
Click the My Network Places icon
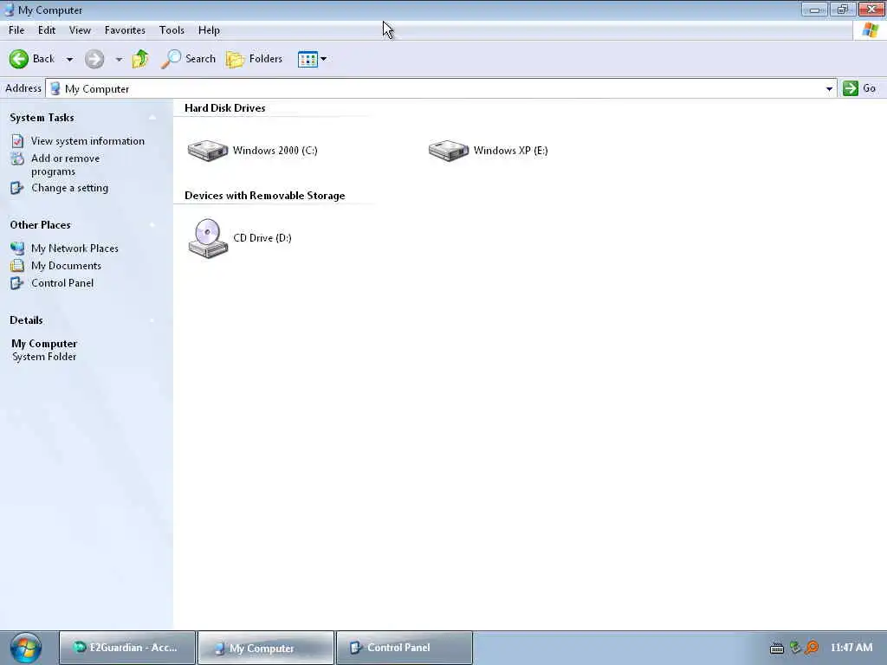(17, 249)
